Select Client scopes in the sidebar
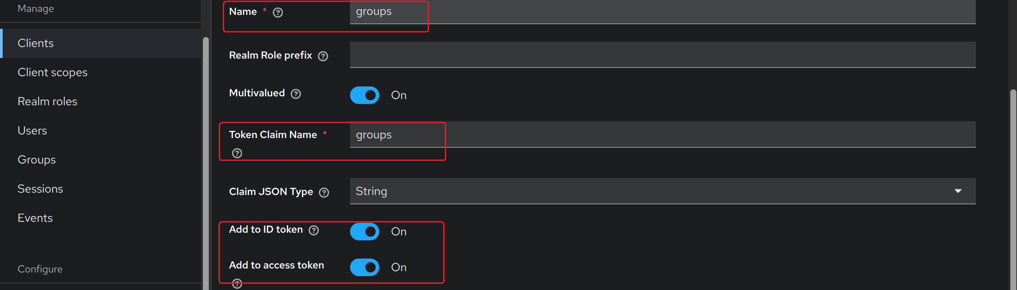The width and height of the screenshot is (1017, 290). click(x=52, y=72)
